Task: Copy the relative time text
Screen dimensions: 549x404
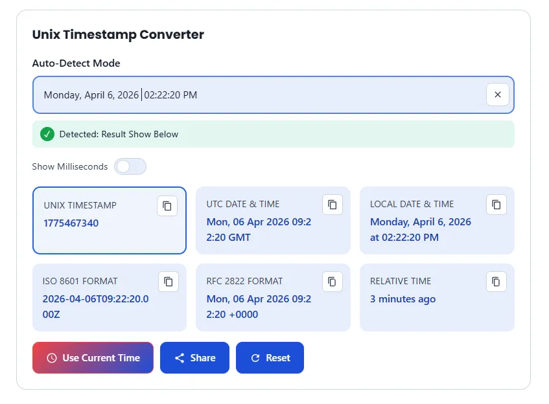Action: tap(496, 282)
